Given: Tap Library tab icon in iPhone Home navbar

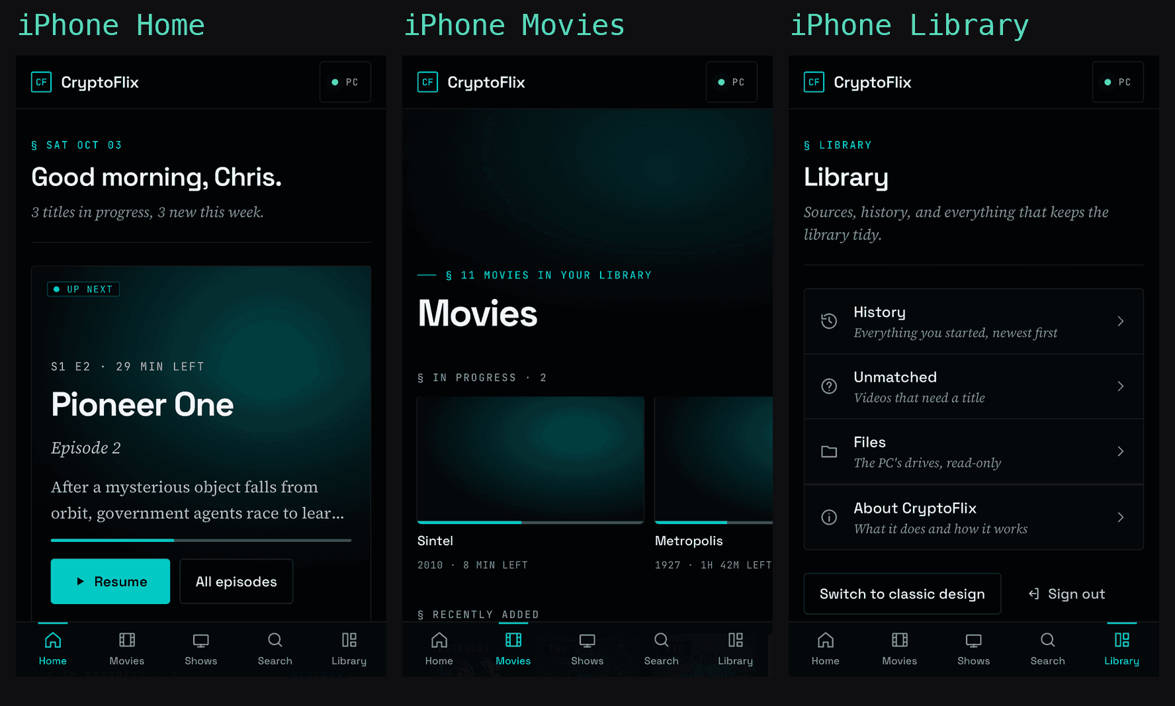Looking at the screenshot, I should 349,640.
